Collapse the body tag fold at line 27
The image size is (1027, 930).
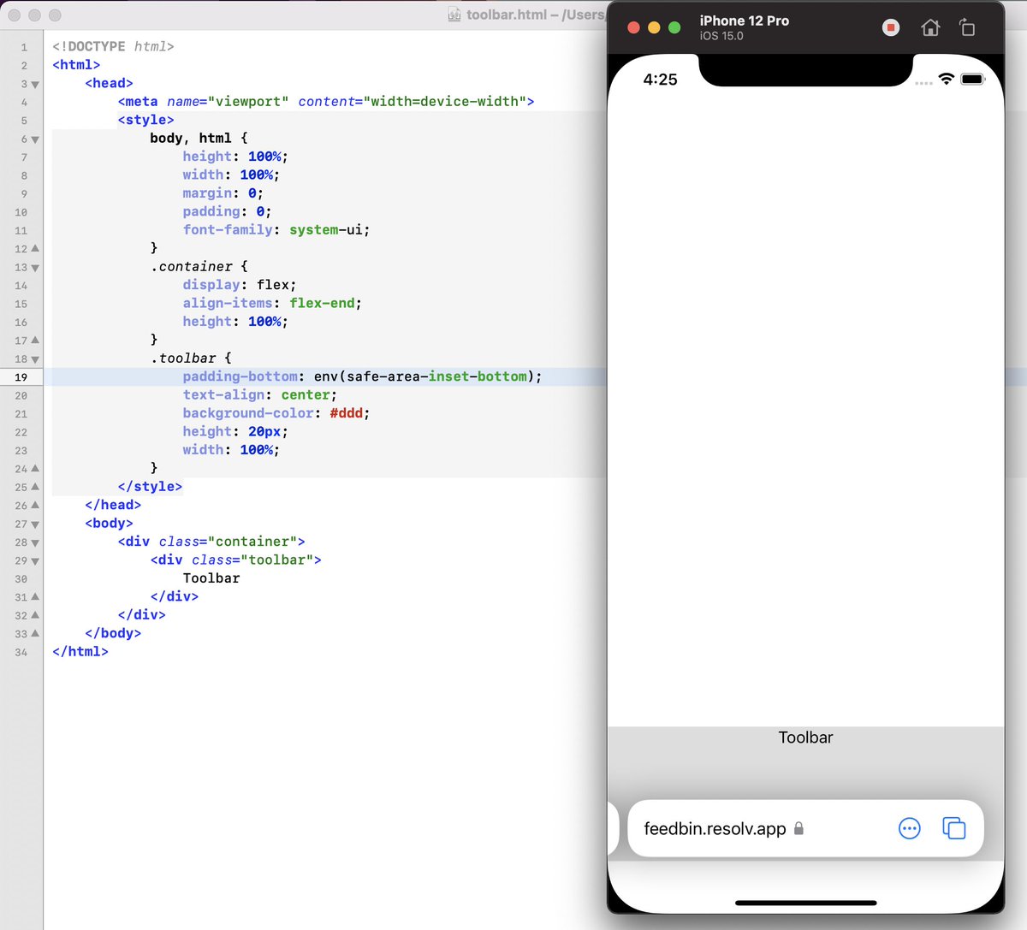pos(35,524)
